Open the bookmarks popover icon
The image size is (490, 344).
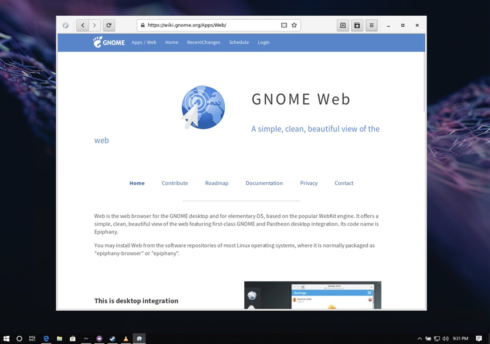pos(357,25)
